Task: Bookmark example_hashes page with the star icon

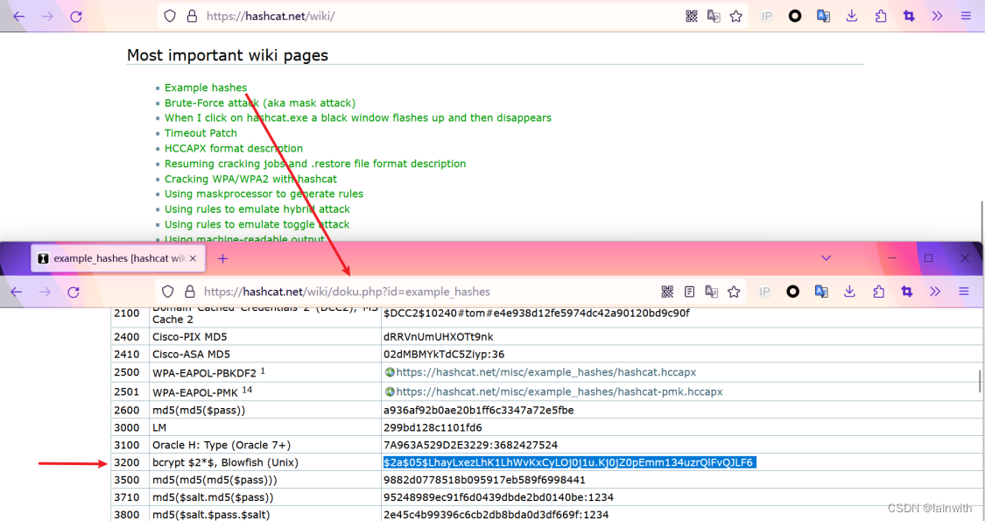Action: pos(734,292)
